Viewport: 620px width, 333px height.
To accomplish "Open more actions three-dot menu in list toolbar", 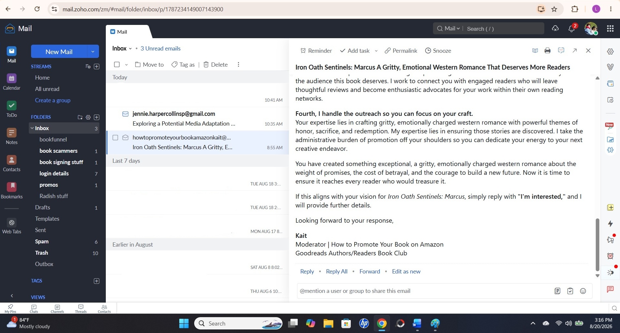I will [238, 64].
